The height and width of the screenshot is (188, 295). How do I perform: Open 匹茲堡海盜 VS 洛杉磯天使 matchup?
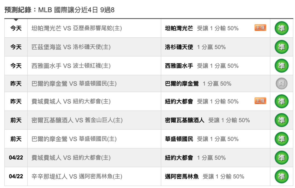point(71,47)
